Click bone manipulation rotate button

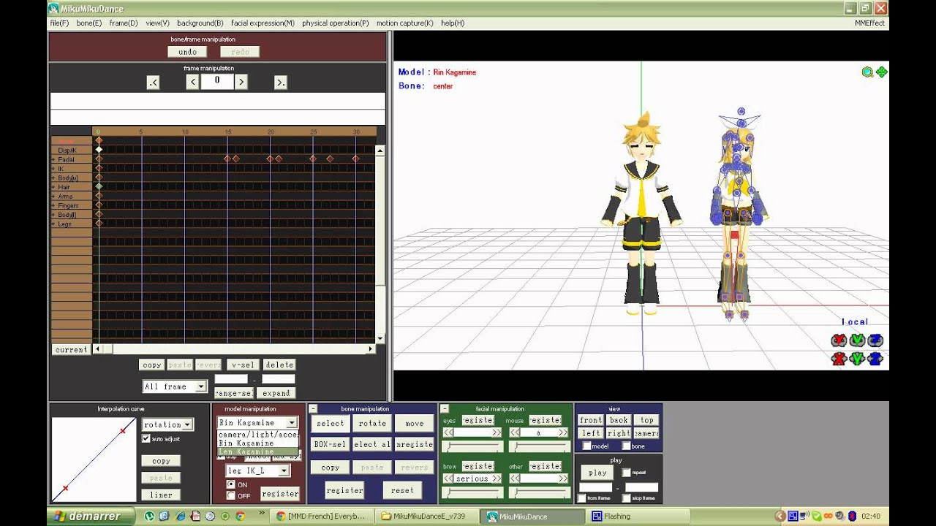pos(372,423)
